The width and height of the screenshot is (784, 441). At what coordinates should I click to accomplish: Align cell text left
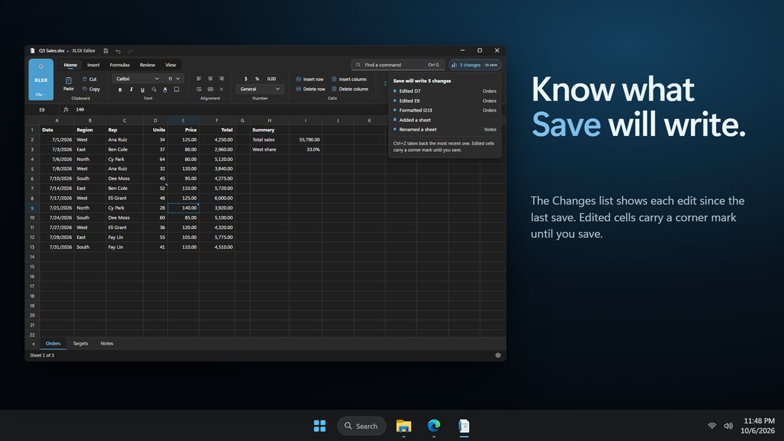pos(199,78)
